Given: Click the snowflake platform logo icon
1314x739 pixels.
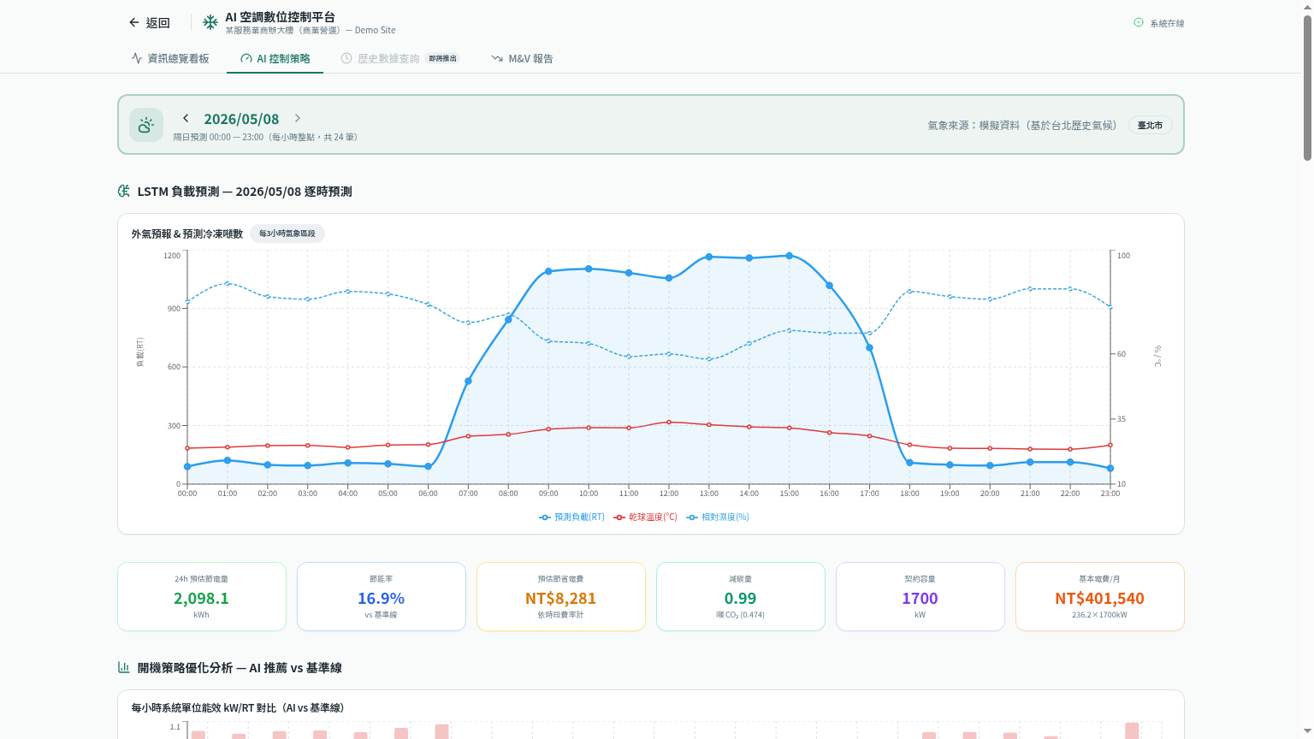Looking at the screenshot, I should [210, 22].
